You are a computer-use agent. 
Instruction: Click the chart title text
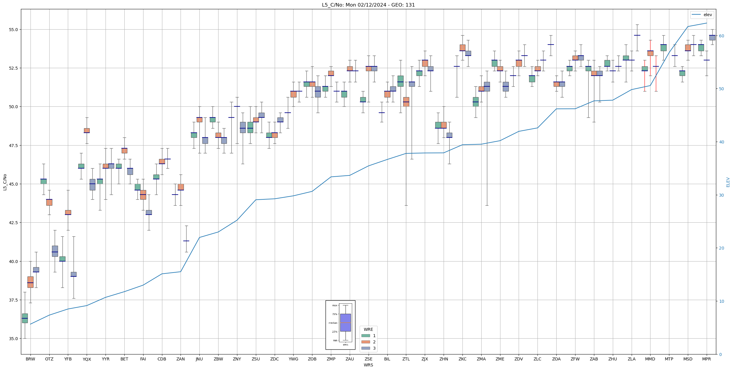[368, 5]
